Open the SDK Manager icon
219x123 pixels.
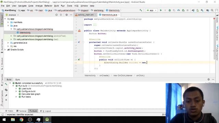pyautogui.click(x=202, y=10)
